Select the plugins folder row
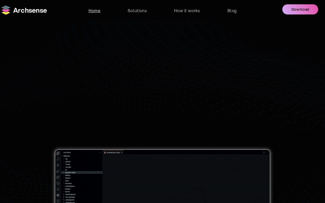 82,189
